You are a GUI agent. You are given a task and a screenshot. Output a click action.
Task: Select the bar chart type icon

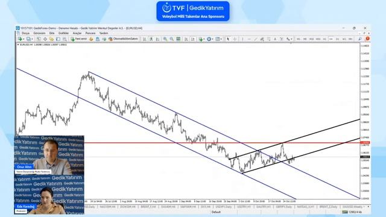145,39
